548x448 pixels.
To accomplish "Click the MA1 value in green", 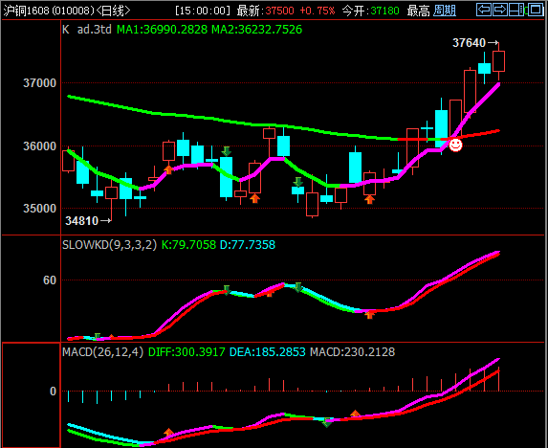I will pos(162,30).
